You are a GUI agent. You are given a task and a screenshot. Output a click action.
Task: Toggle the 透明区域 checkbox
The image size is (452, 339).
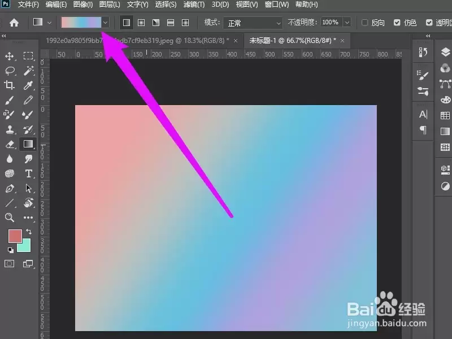[429, 23]
